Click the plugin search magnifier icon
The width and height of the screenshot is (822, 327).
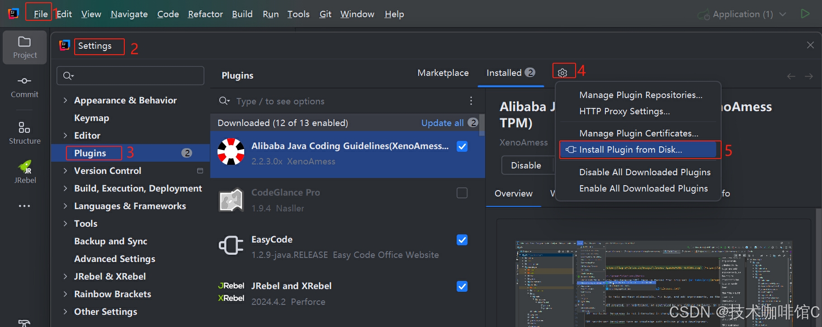click(224, 101)
